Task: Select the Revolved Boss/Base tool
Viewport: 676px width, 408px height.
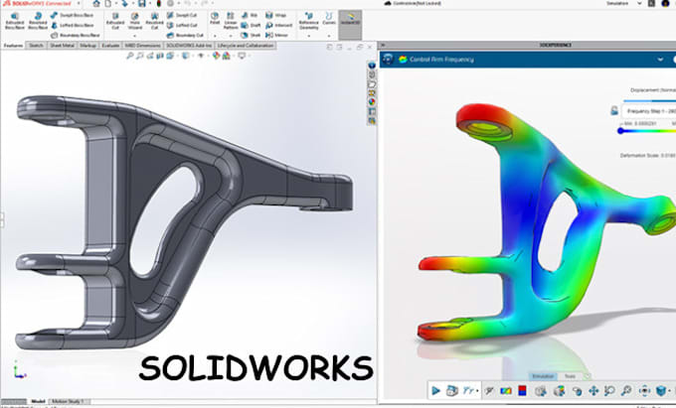Action: [x=38, y=22]
